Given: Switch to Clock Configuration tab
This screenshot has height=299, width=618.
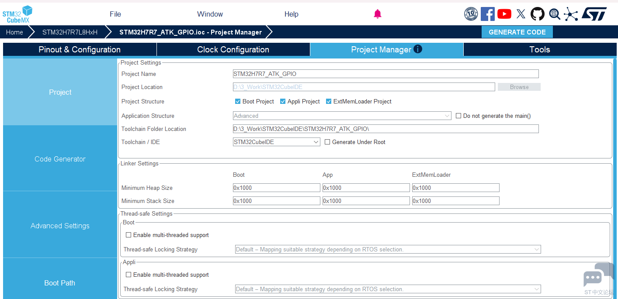Looking at the screenshot, I should coord(233,49).
